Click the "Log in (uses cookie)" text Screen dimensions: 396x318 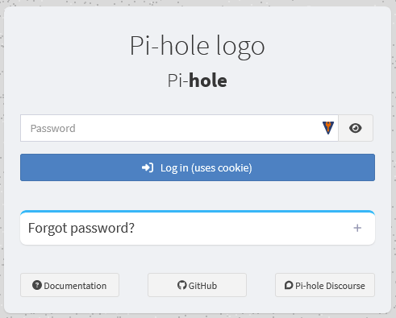click(206, 168)
